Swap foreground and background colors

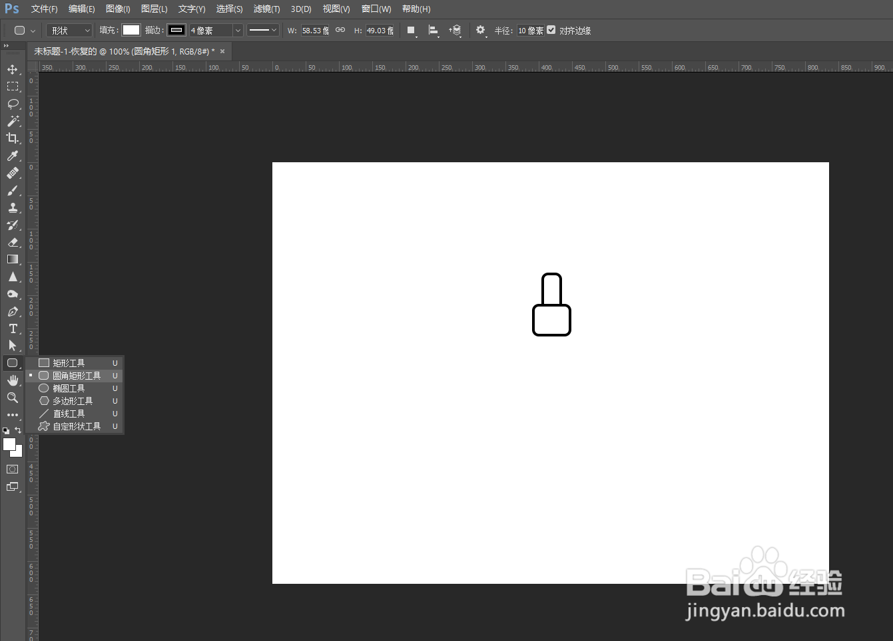coord(18,430)
